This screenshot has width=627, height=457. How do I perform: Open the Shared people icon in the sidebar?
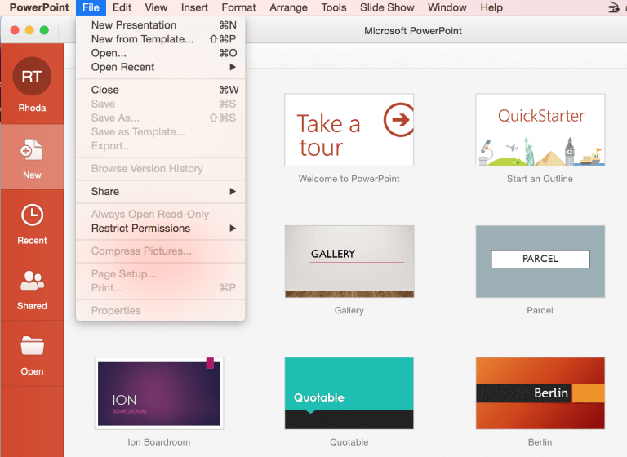32,280
